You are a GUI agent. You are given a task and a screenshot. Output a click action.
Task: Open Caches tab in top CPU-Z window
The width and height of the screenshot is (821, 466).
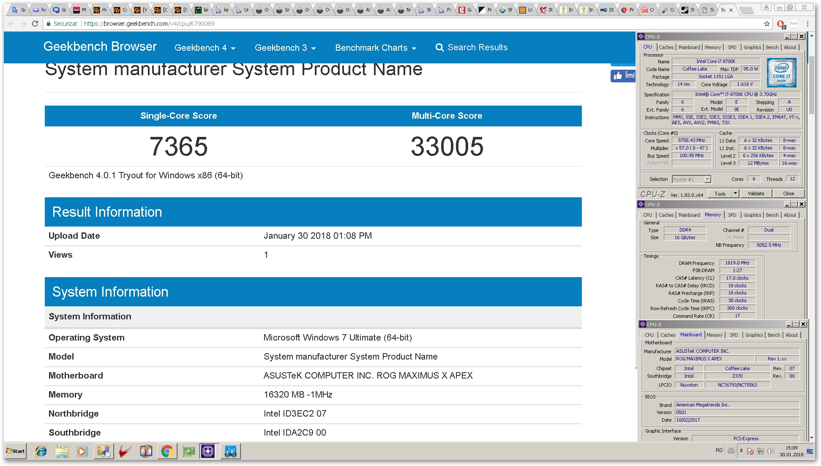tap(666, 47)
